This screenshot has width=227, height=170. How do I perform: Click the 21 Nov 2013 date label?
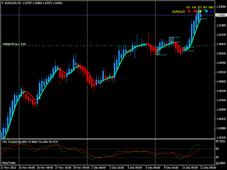coord(8,168)
